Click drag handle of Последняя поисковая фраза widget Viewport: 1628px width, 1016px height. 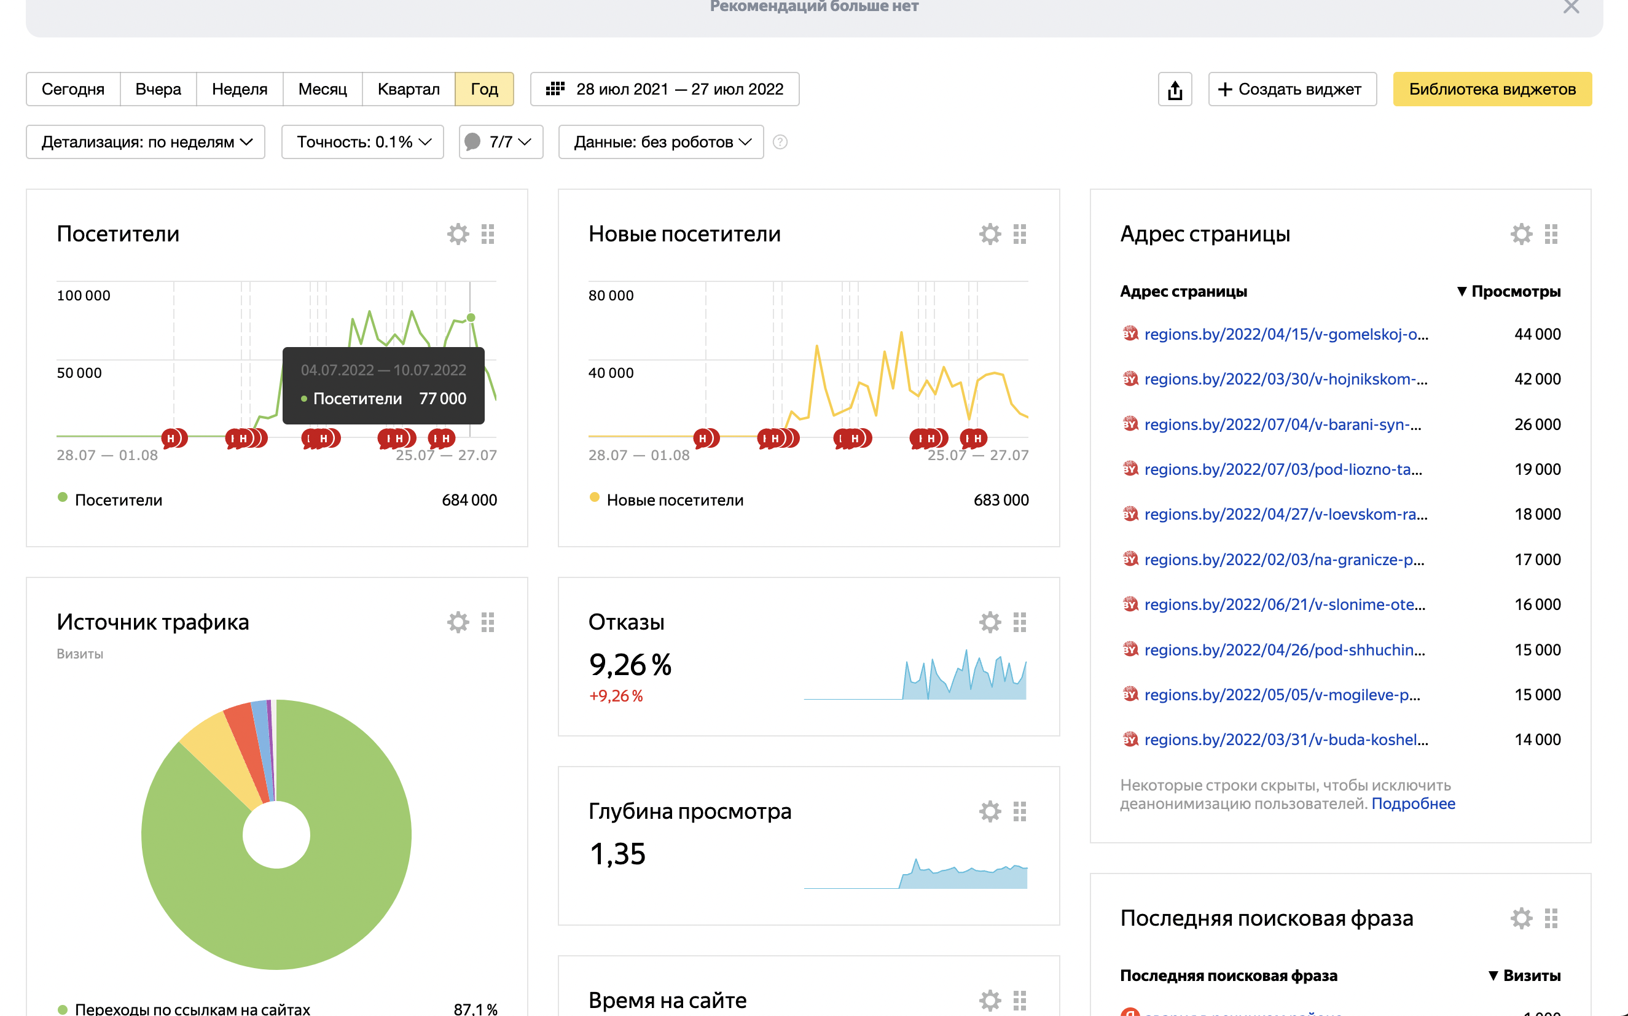click(x=1551, y=918)
